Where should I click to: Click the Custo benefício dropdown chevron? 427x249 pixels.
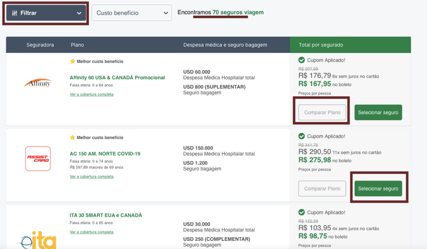(166, 13)
